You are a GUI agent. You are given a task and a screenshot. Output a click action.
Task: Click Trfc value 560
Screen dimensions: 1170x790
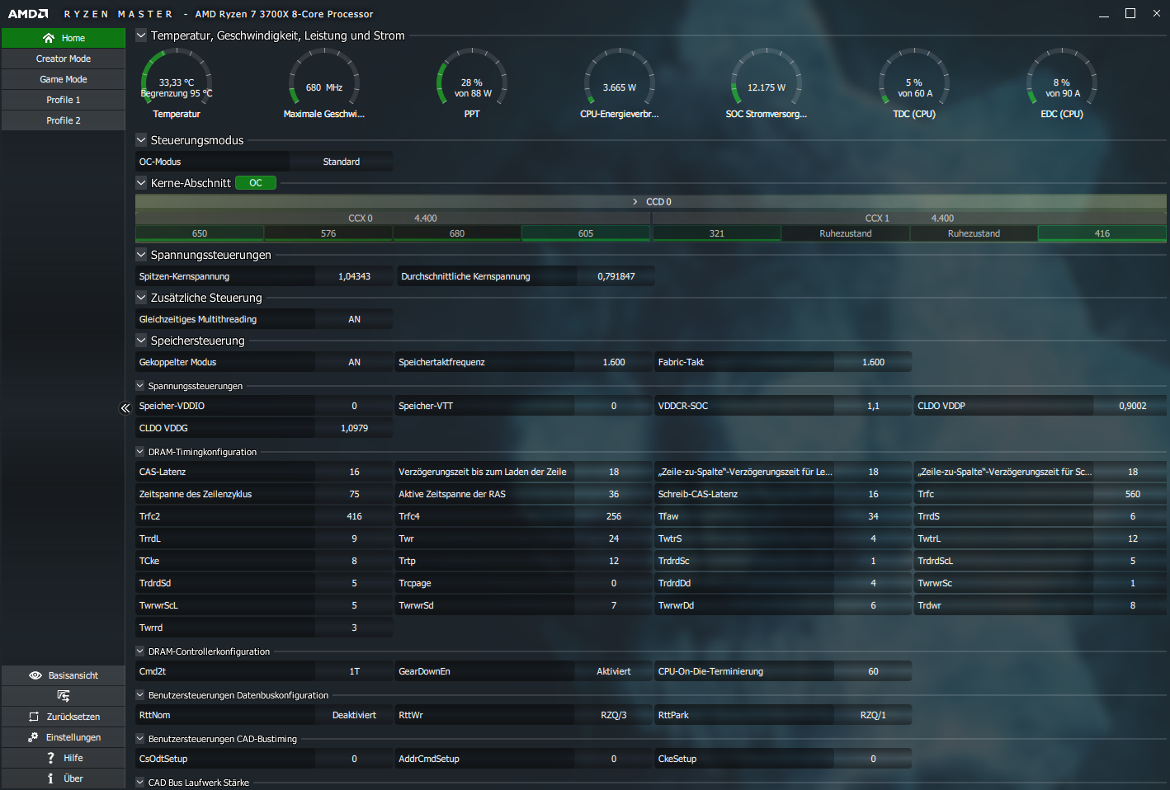click(1133, 494)
